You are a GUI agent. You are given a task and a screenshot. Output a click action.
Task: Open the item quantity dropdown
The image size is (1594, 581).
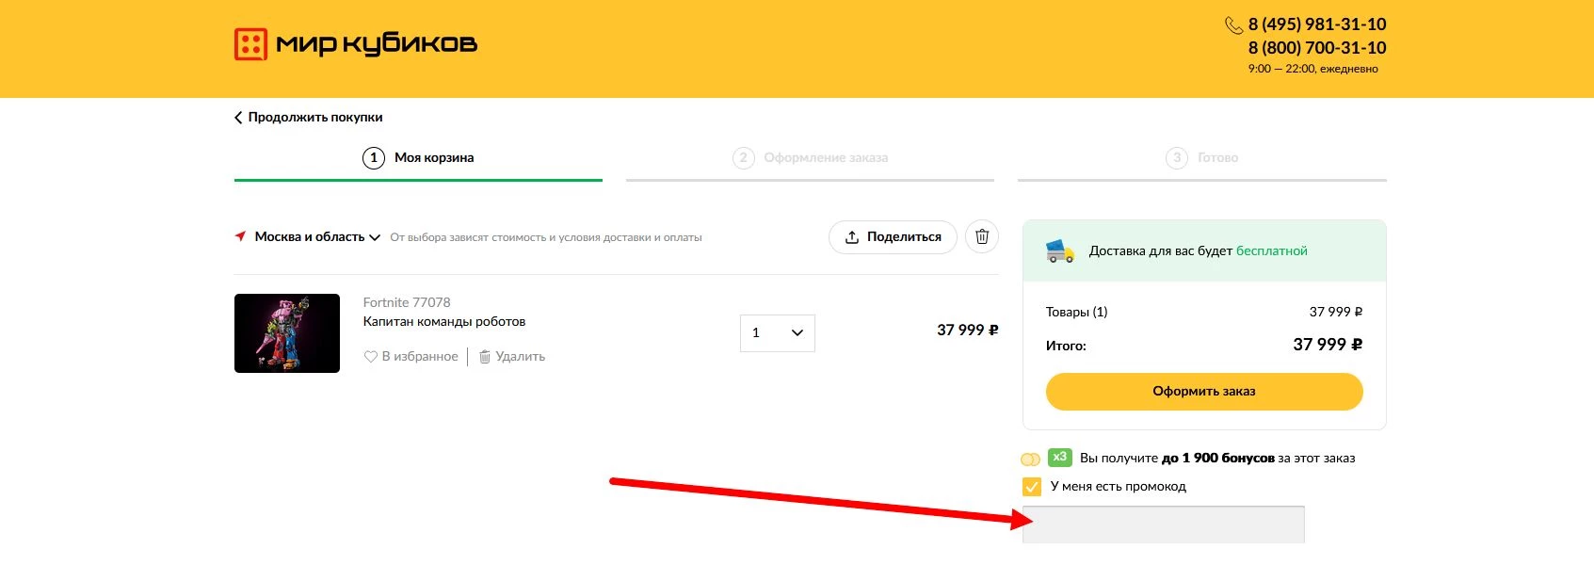tap(777, 333)
